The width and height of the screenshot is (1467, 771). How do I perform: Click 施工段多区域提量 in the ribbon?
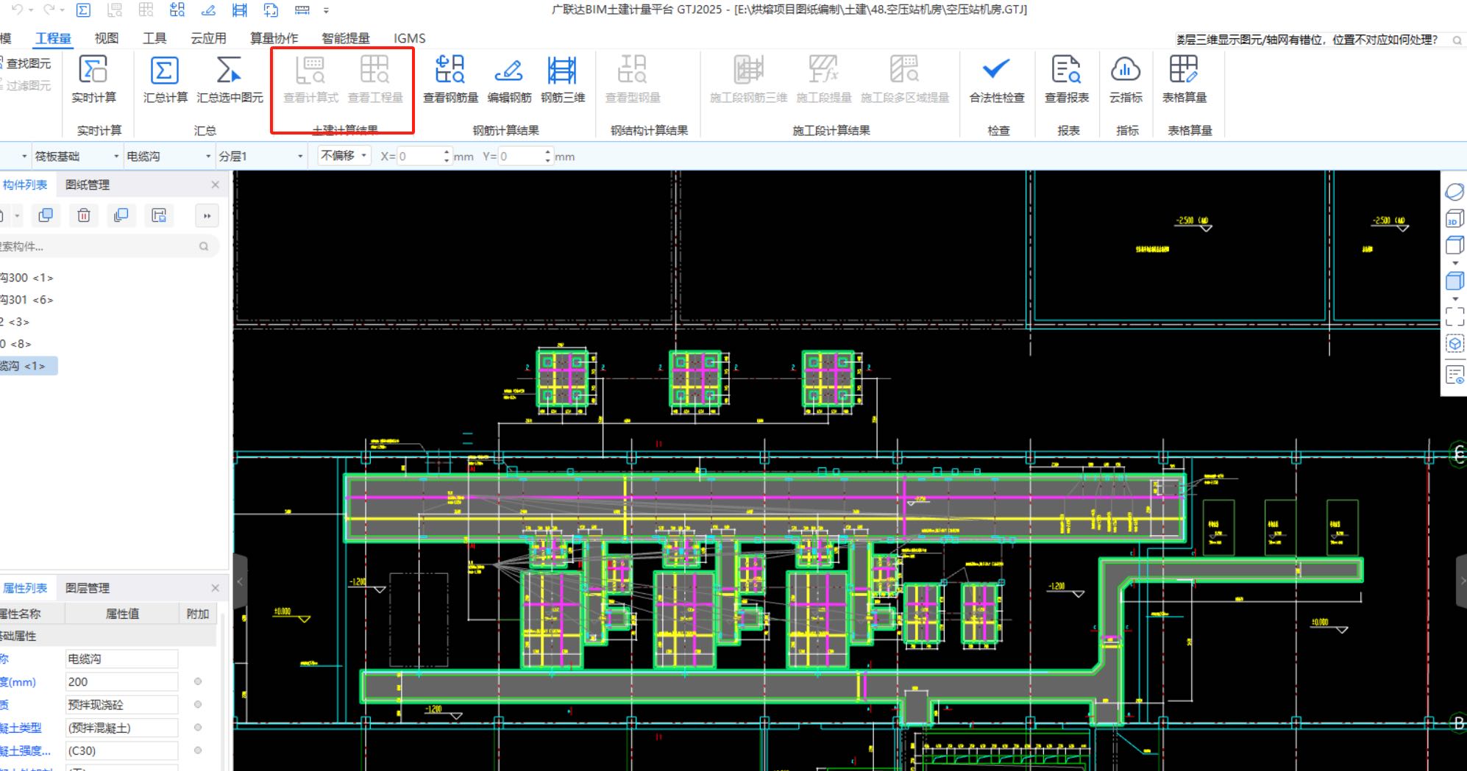(905, 79)
